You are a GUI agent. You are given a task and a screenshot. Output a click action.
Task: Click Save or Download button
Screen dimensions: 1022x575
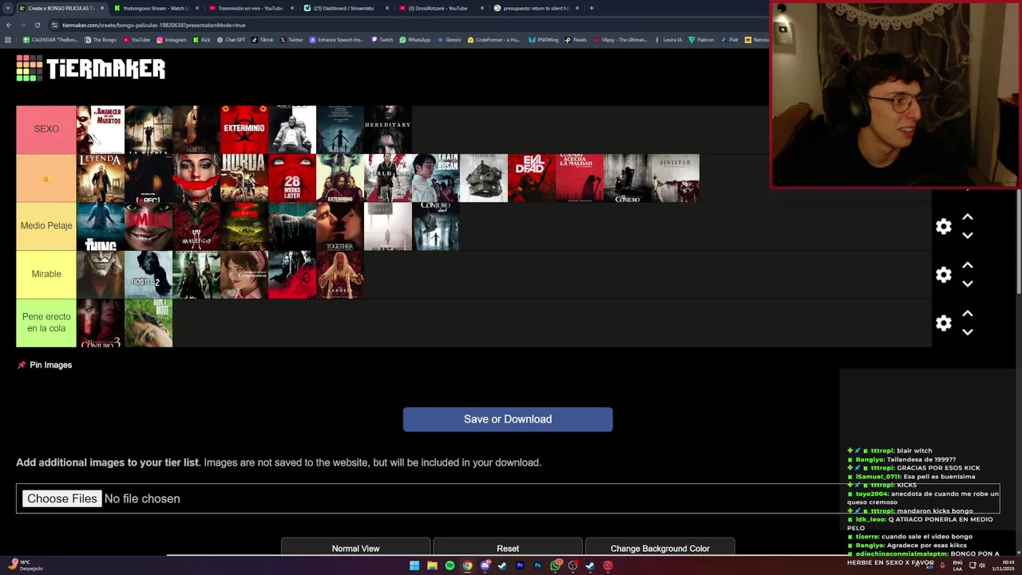coord(508,419)
